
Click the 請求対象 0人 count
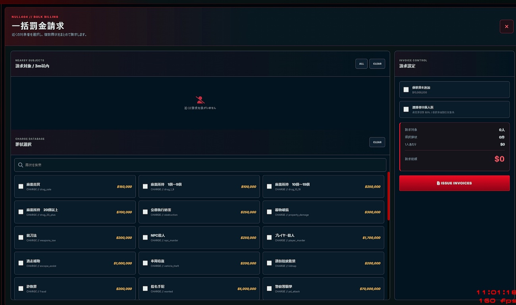(502, 130)
